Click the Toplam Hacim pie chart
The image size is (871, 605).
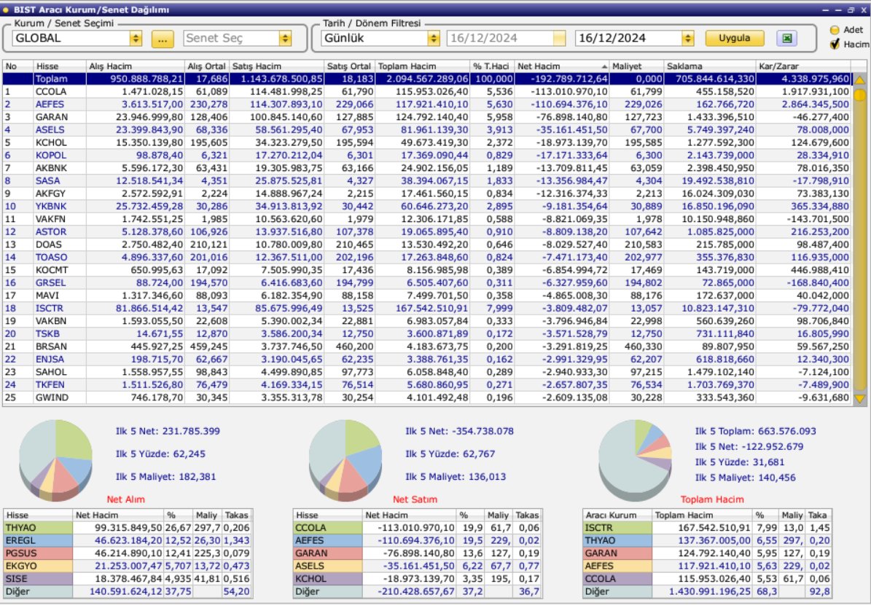[635, 459]
